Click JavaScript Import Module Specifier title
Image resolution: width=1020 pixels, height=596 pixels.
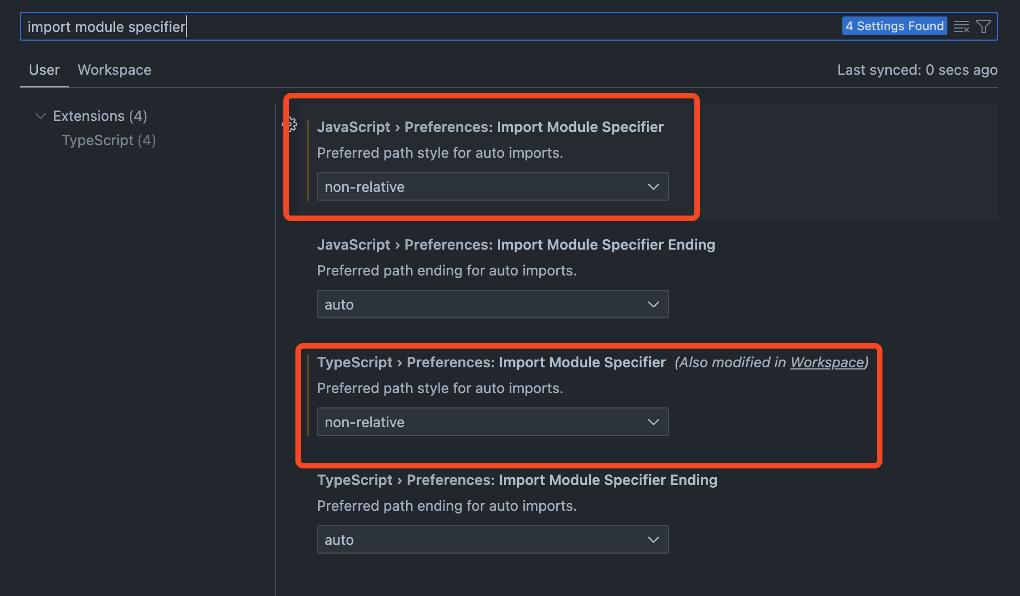click(490, 127)
